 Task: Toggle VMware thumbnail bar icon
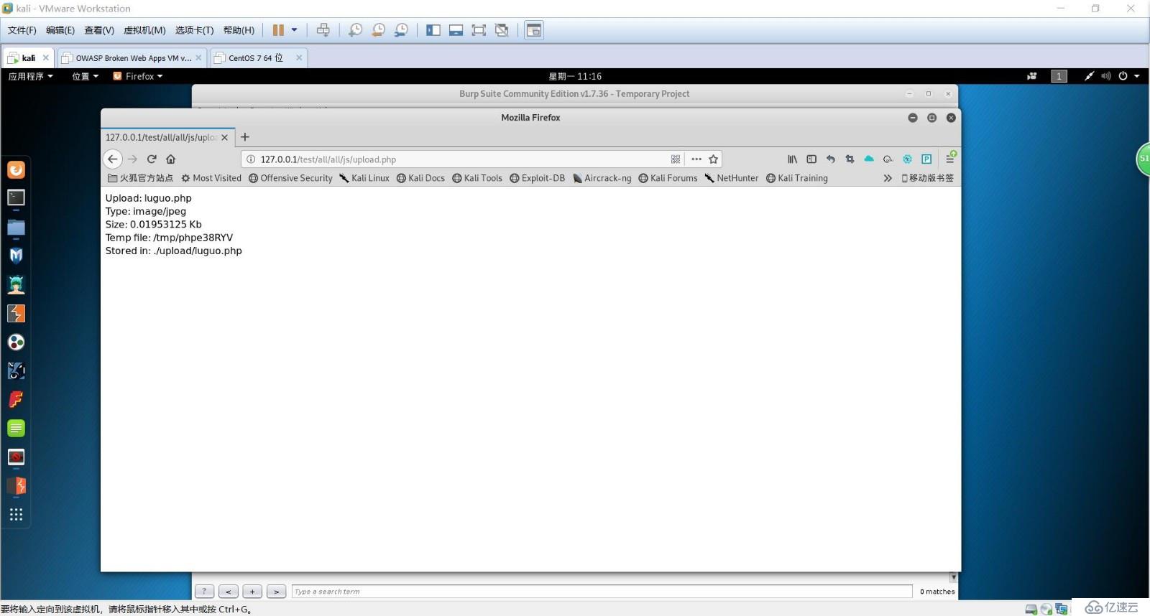tap(456, 30)
